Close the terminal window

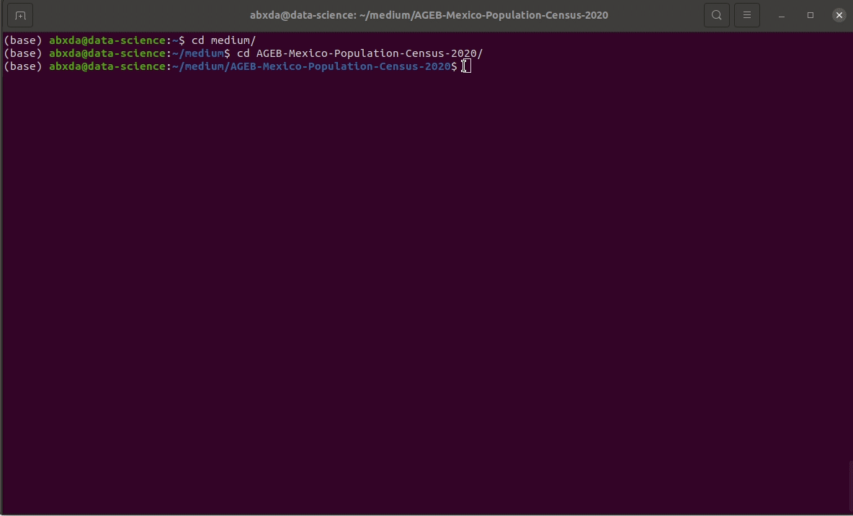pyautogui.click(x=839, y=15)
